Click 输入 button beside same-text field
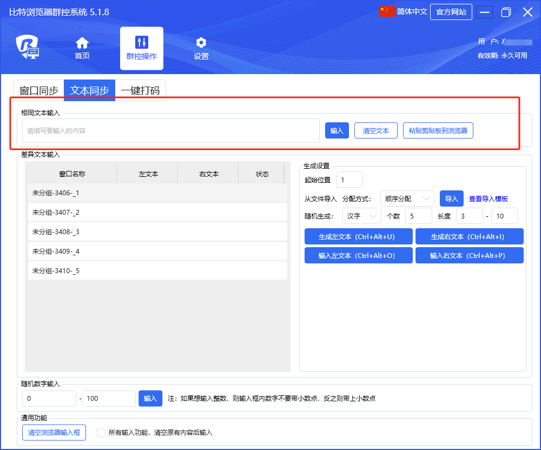The width and height of the screenshot is (541, 450). tap(337, 131)
